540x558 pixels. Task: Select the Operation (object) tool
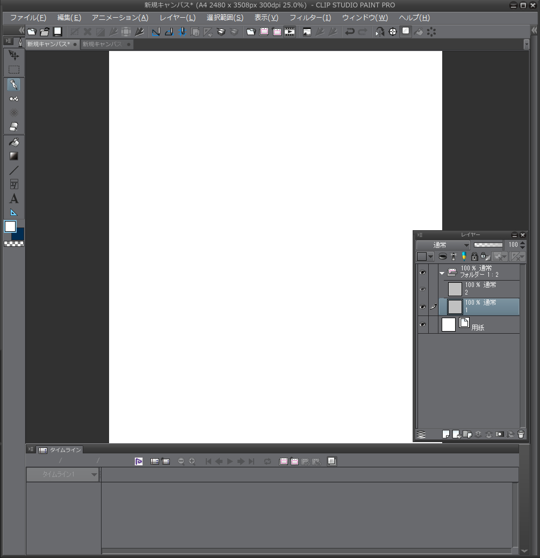(14, 55)
